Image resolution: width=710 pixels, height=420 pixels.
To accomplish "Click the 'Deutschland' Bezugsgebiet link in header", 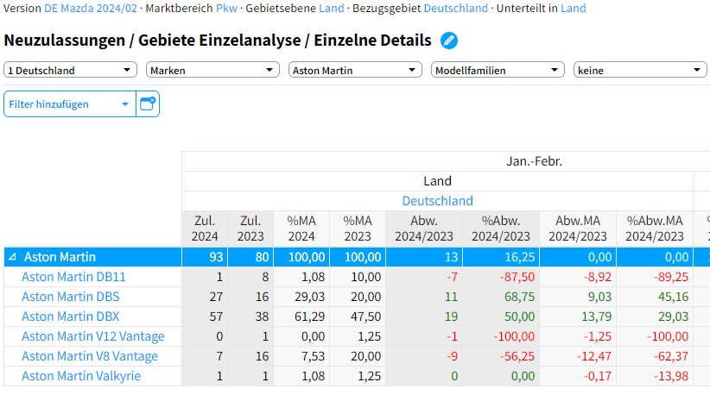I will click(455, 8).
